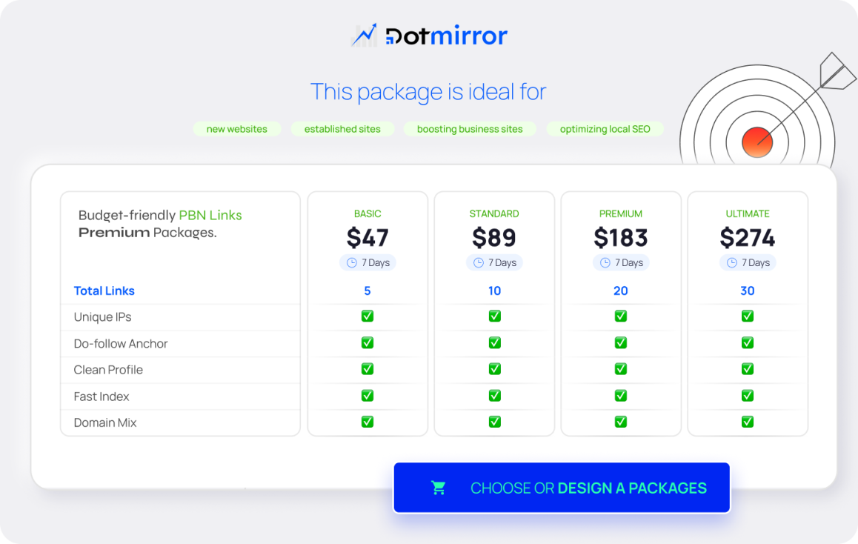Click the 'Clean Profile' row label
This screenshot has height=544, width=858.
(107, 370)
